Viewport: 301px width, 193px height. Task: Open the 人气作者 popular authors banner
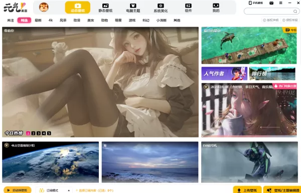coord(224,74)
